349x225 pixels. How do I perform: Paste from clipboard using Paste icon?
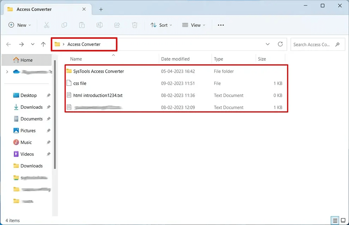pos(82,25)
